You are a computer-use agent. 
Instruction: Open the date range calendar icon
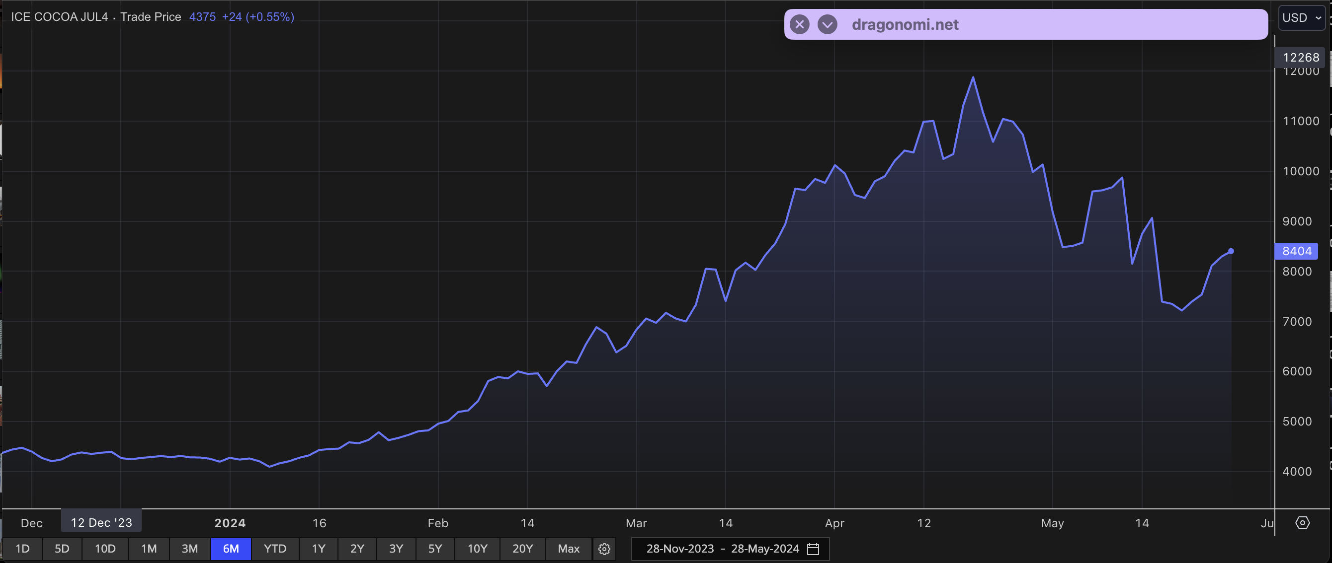813,549
